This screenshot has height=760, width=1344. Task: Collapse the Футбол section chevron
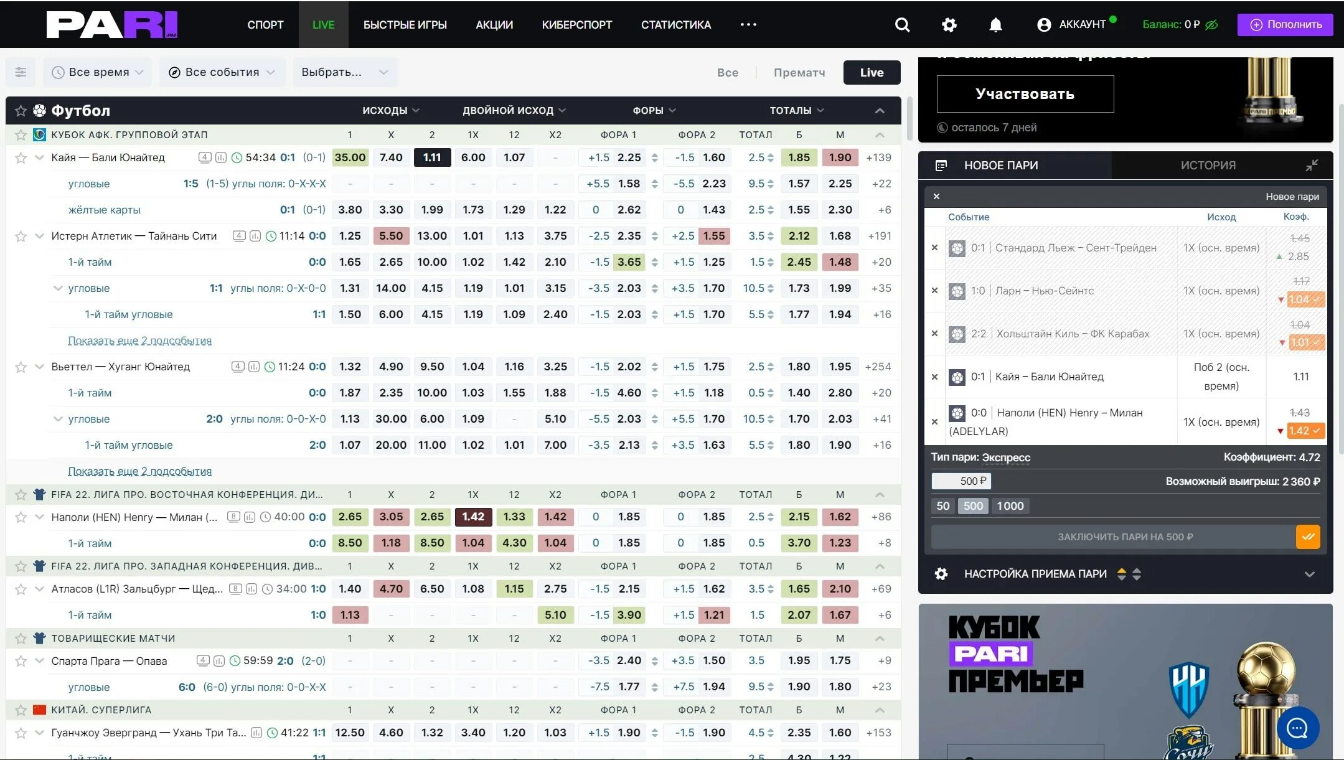(x=880, y=111)
